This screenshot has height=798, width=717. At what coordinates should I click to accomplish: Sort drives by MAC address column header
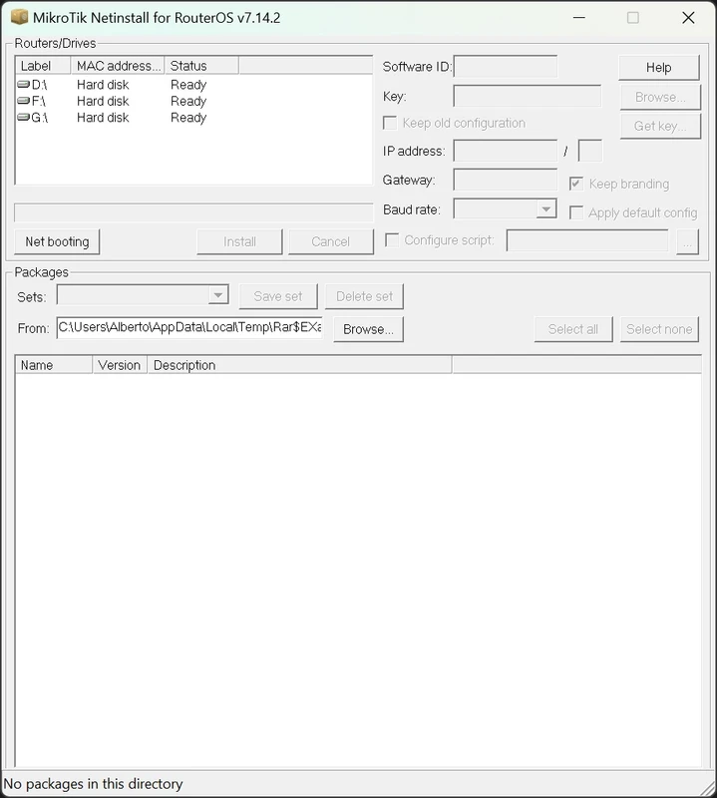pyautogui.click(x=118, y=66)
